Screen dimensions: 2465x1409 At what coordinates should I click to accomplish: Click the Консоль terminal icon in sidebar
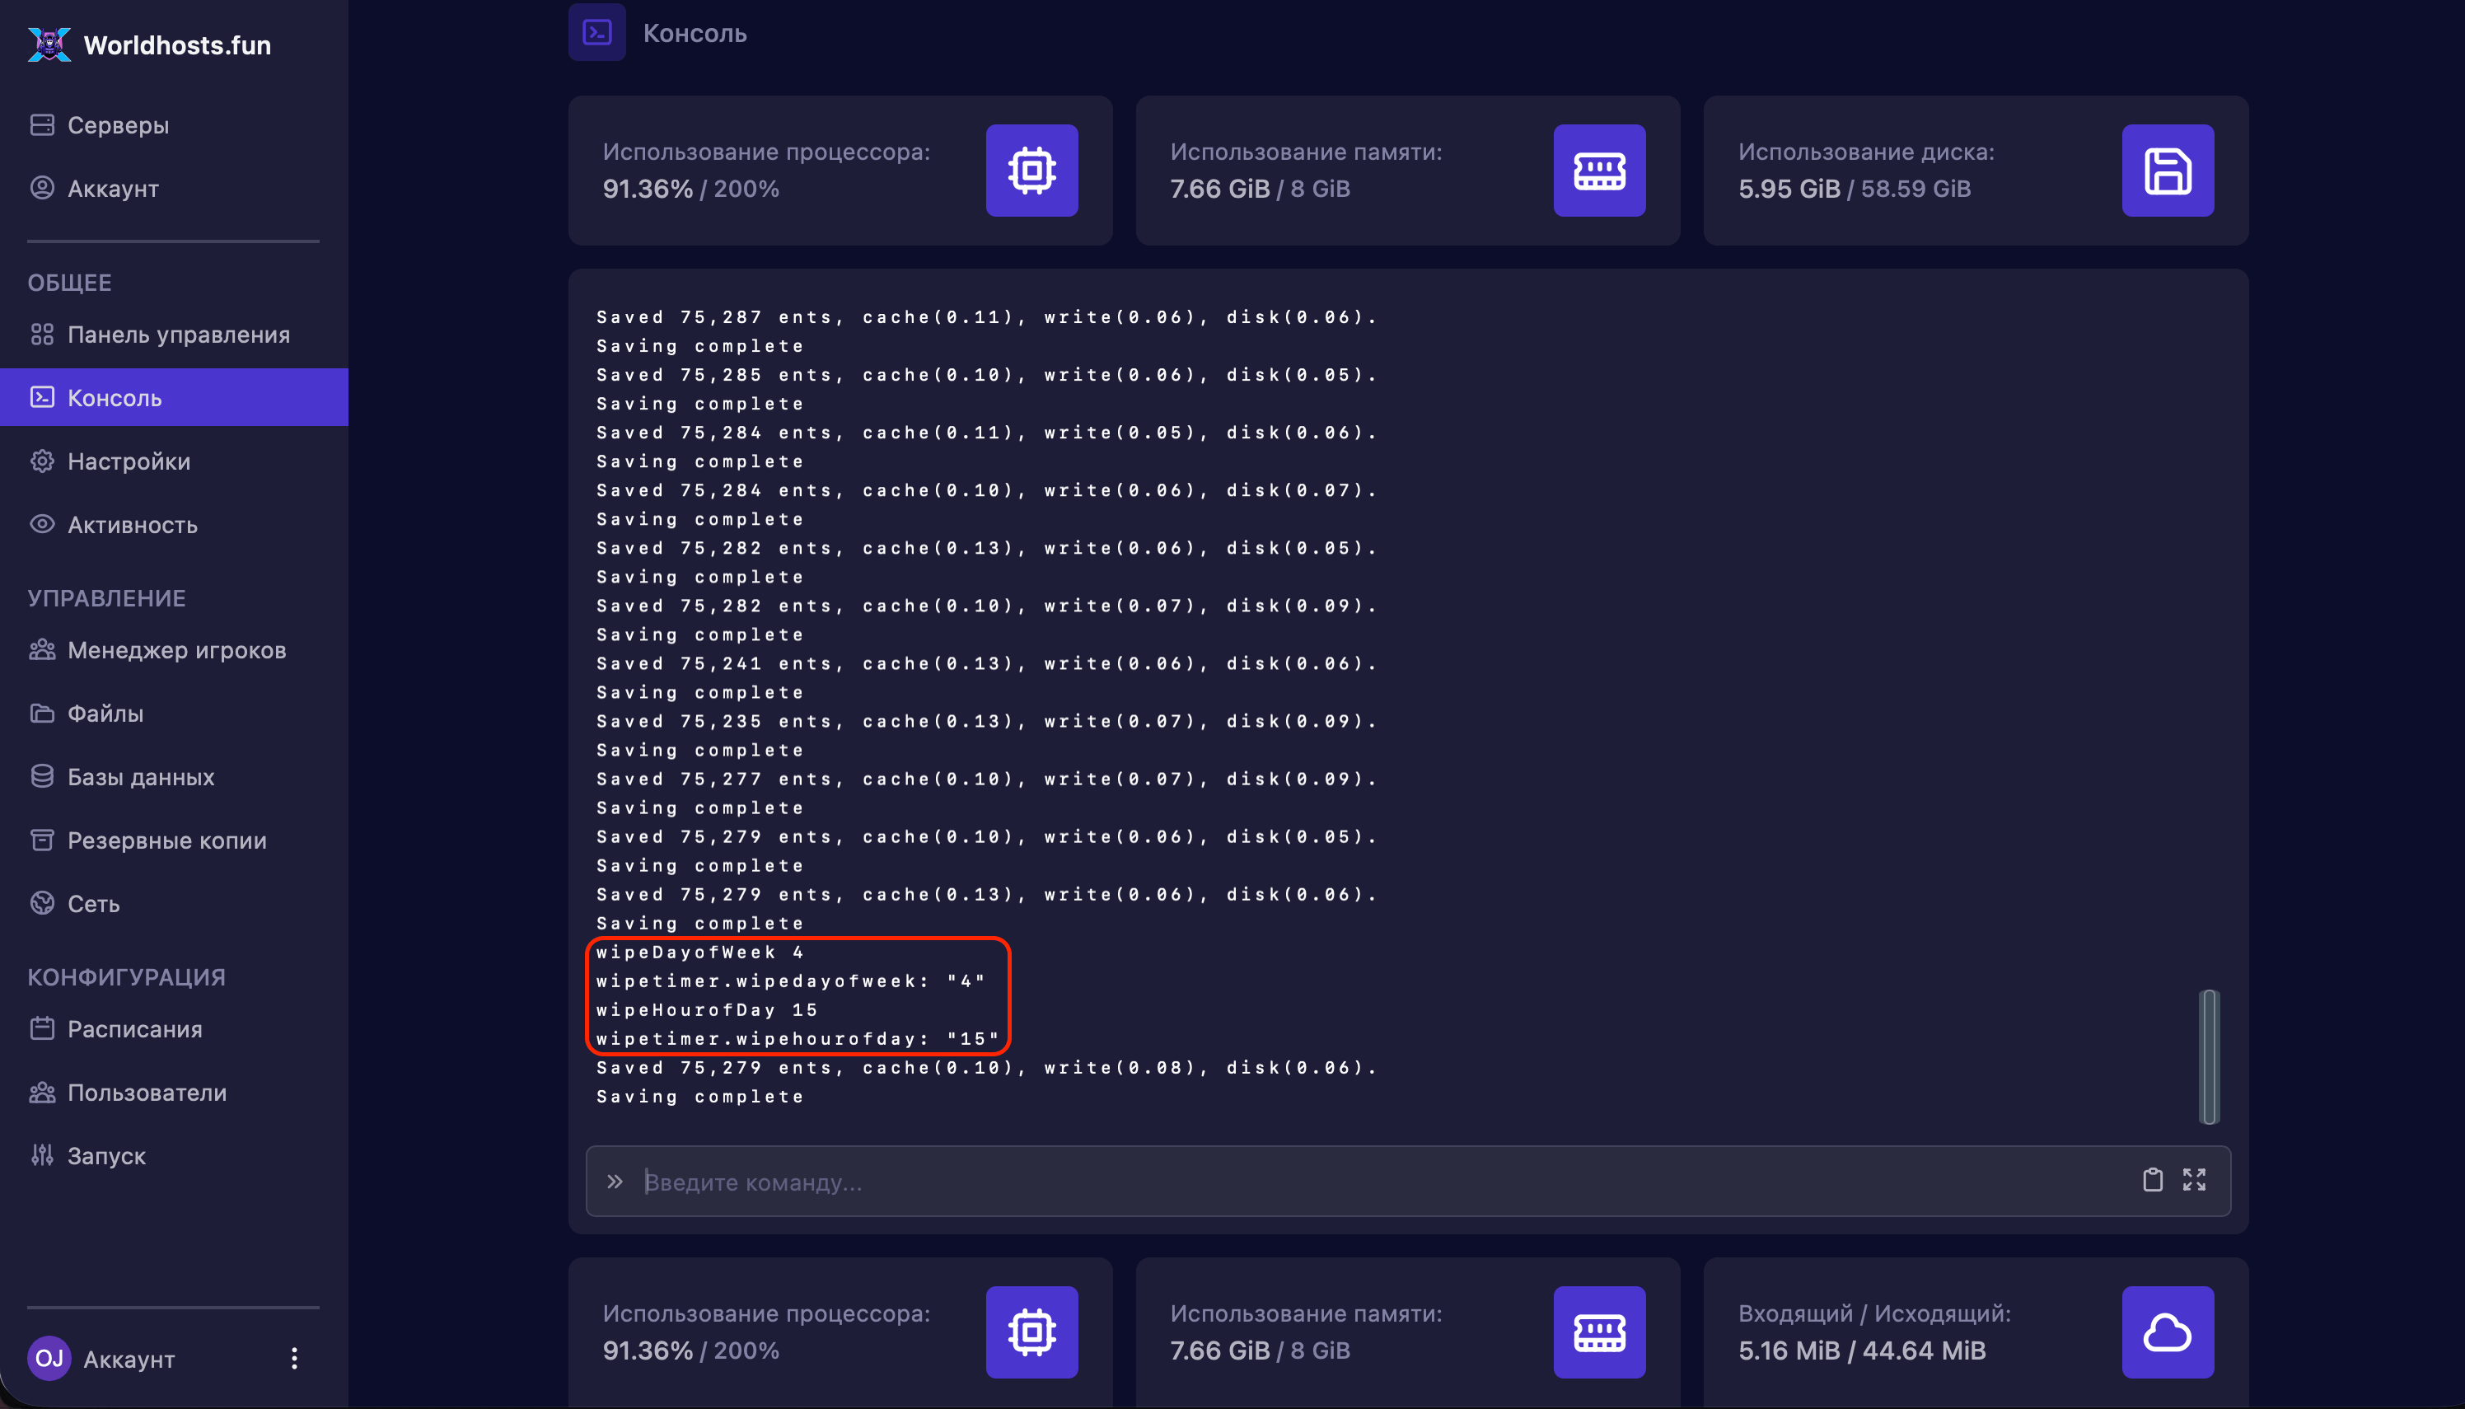pos(41,397)
